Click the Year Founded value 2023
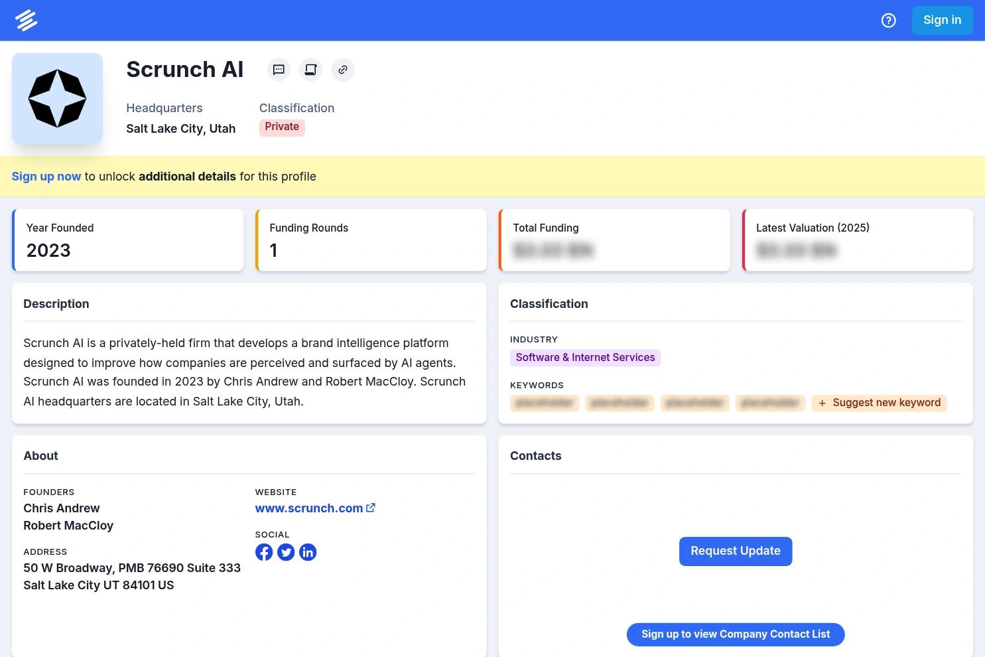Image resolution: width=985 pixels, height=657 pixels. 48,250
